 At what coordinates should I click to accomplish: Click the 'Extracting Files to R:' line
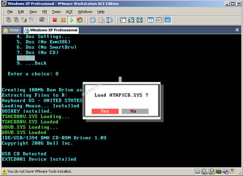click(35, 95)
